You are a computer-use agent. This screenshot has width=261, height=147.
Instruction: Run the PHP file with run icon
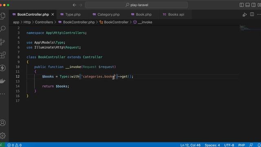click(245, 15)
